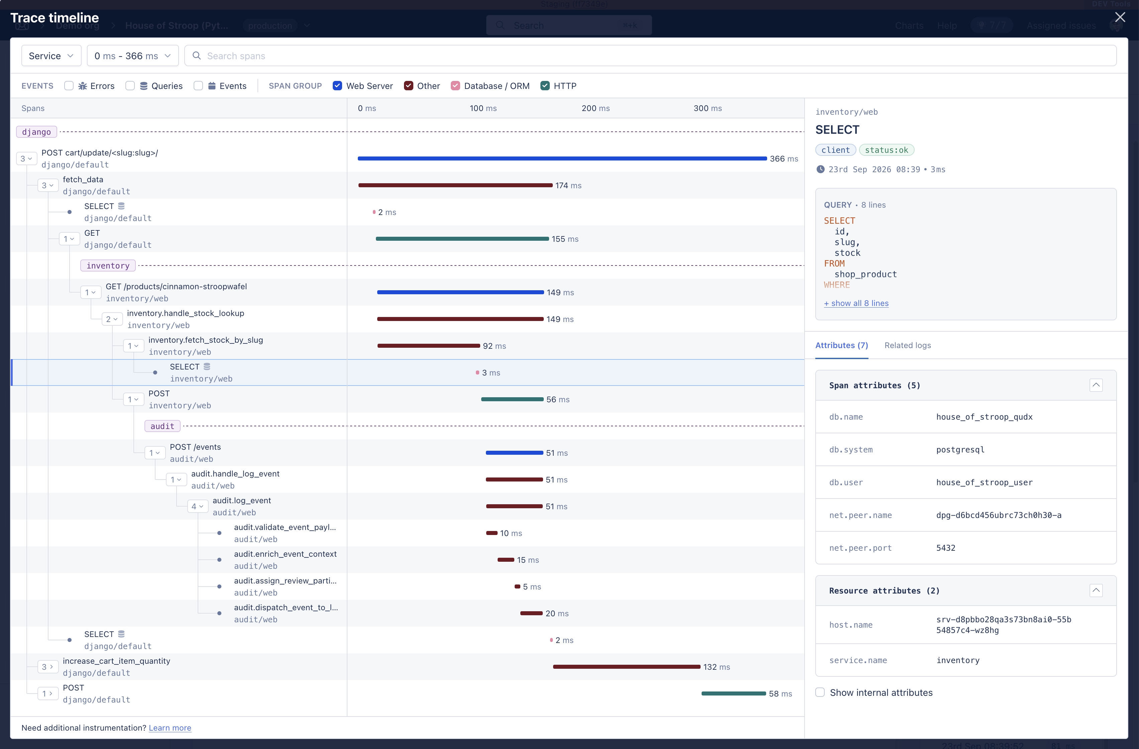
Task: Collapse audit.log_event span children
Action: coord(198,506)
